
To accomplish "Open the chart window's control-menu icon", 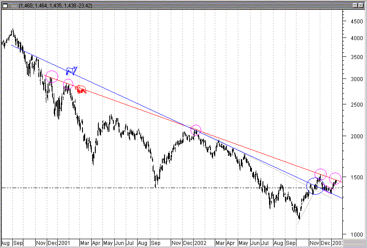I will [5, 6].
